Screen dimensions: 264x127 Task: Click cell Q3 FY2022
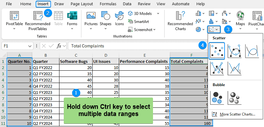(x=46, y=80)
